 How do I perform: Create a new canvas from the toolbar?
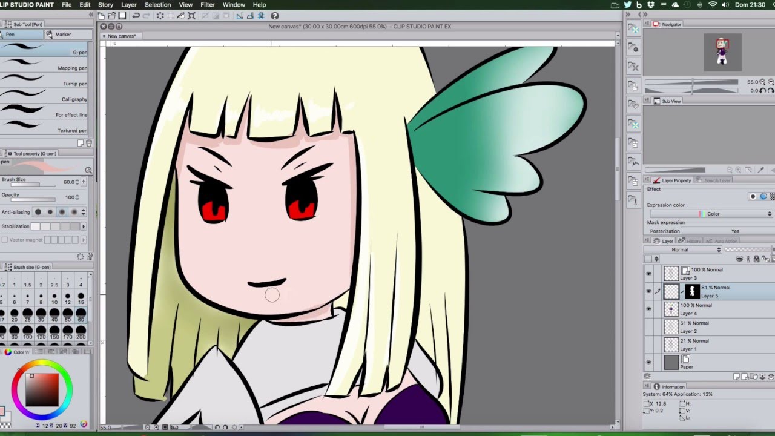click(x=102, y=16)
